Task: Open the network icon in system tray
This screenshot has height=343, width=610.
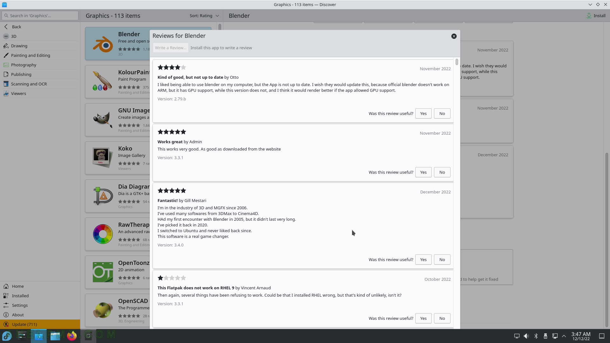Action: coord(555,336)
